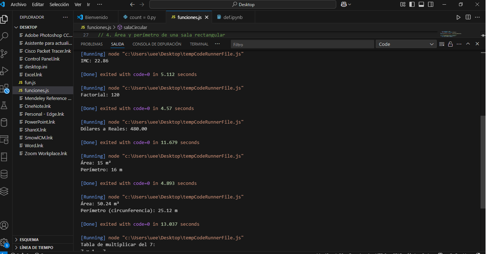
Task: Open the hidden menu items ellipsis
Action: point(100,5)
